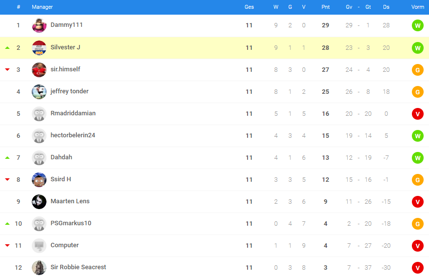Click the Computer manager's monitor icon
The width and height of the screenshot is (429, 278).
tap(39, 245)
